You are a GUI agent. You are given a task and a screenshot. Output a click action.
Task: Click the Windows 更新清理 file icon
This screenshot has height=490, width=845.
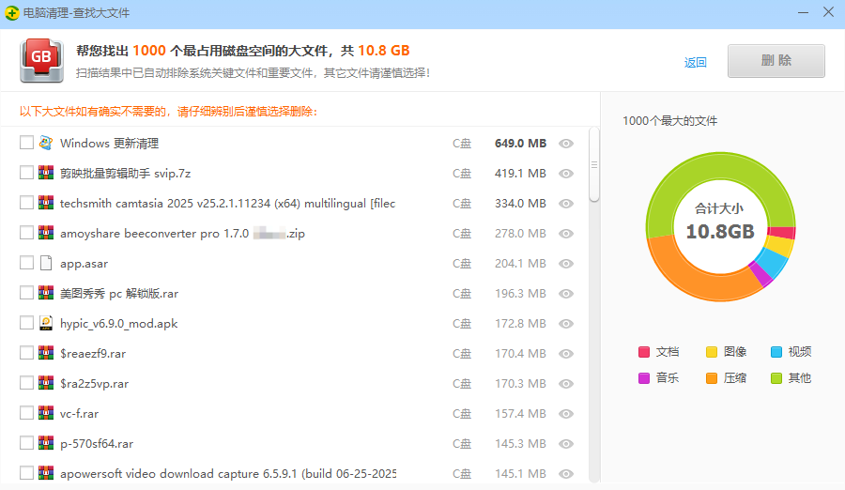click(x=46, y=144)
